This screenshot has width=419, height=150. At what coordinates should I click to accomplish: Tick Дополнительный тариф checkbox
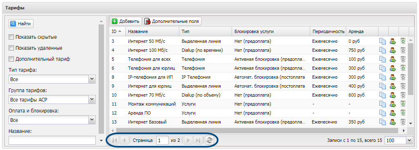(11, 59)
